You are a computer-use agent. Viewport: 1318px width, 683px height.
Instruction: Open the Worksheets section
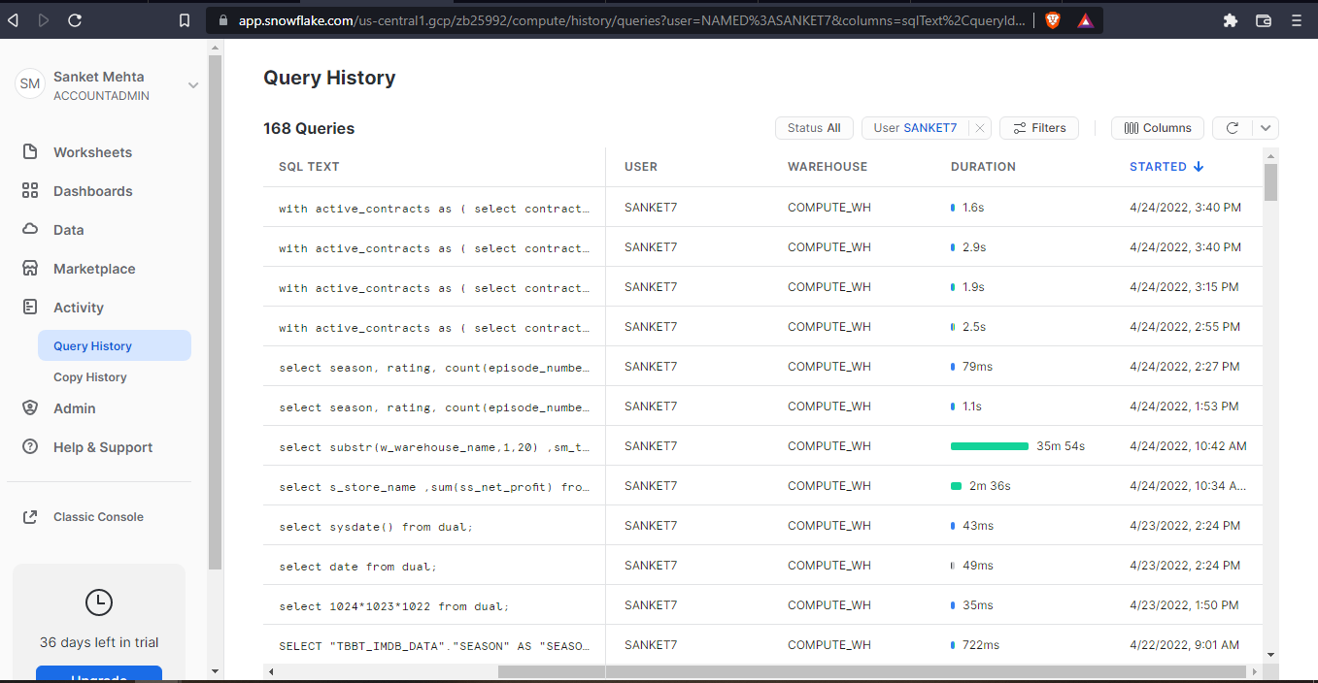click(x=93, y=151)
